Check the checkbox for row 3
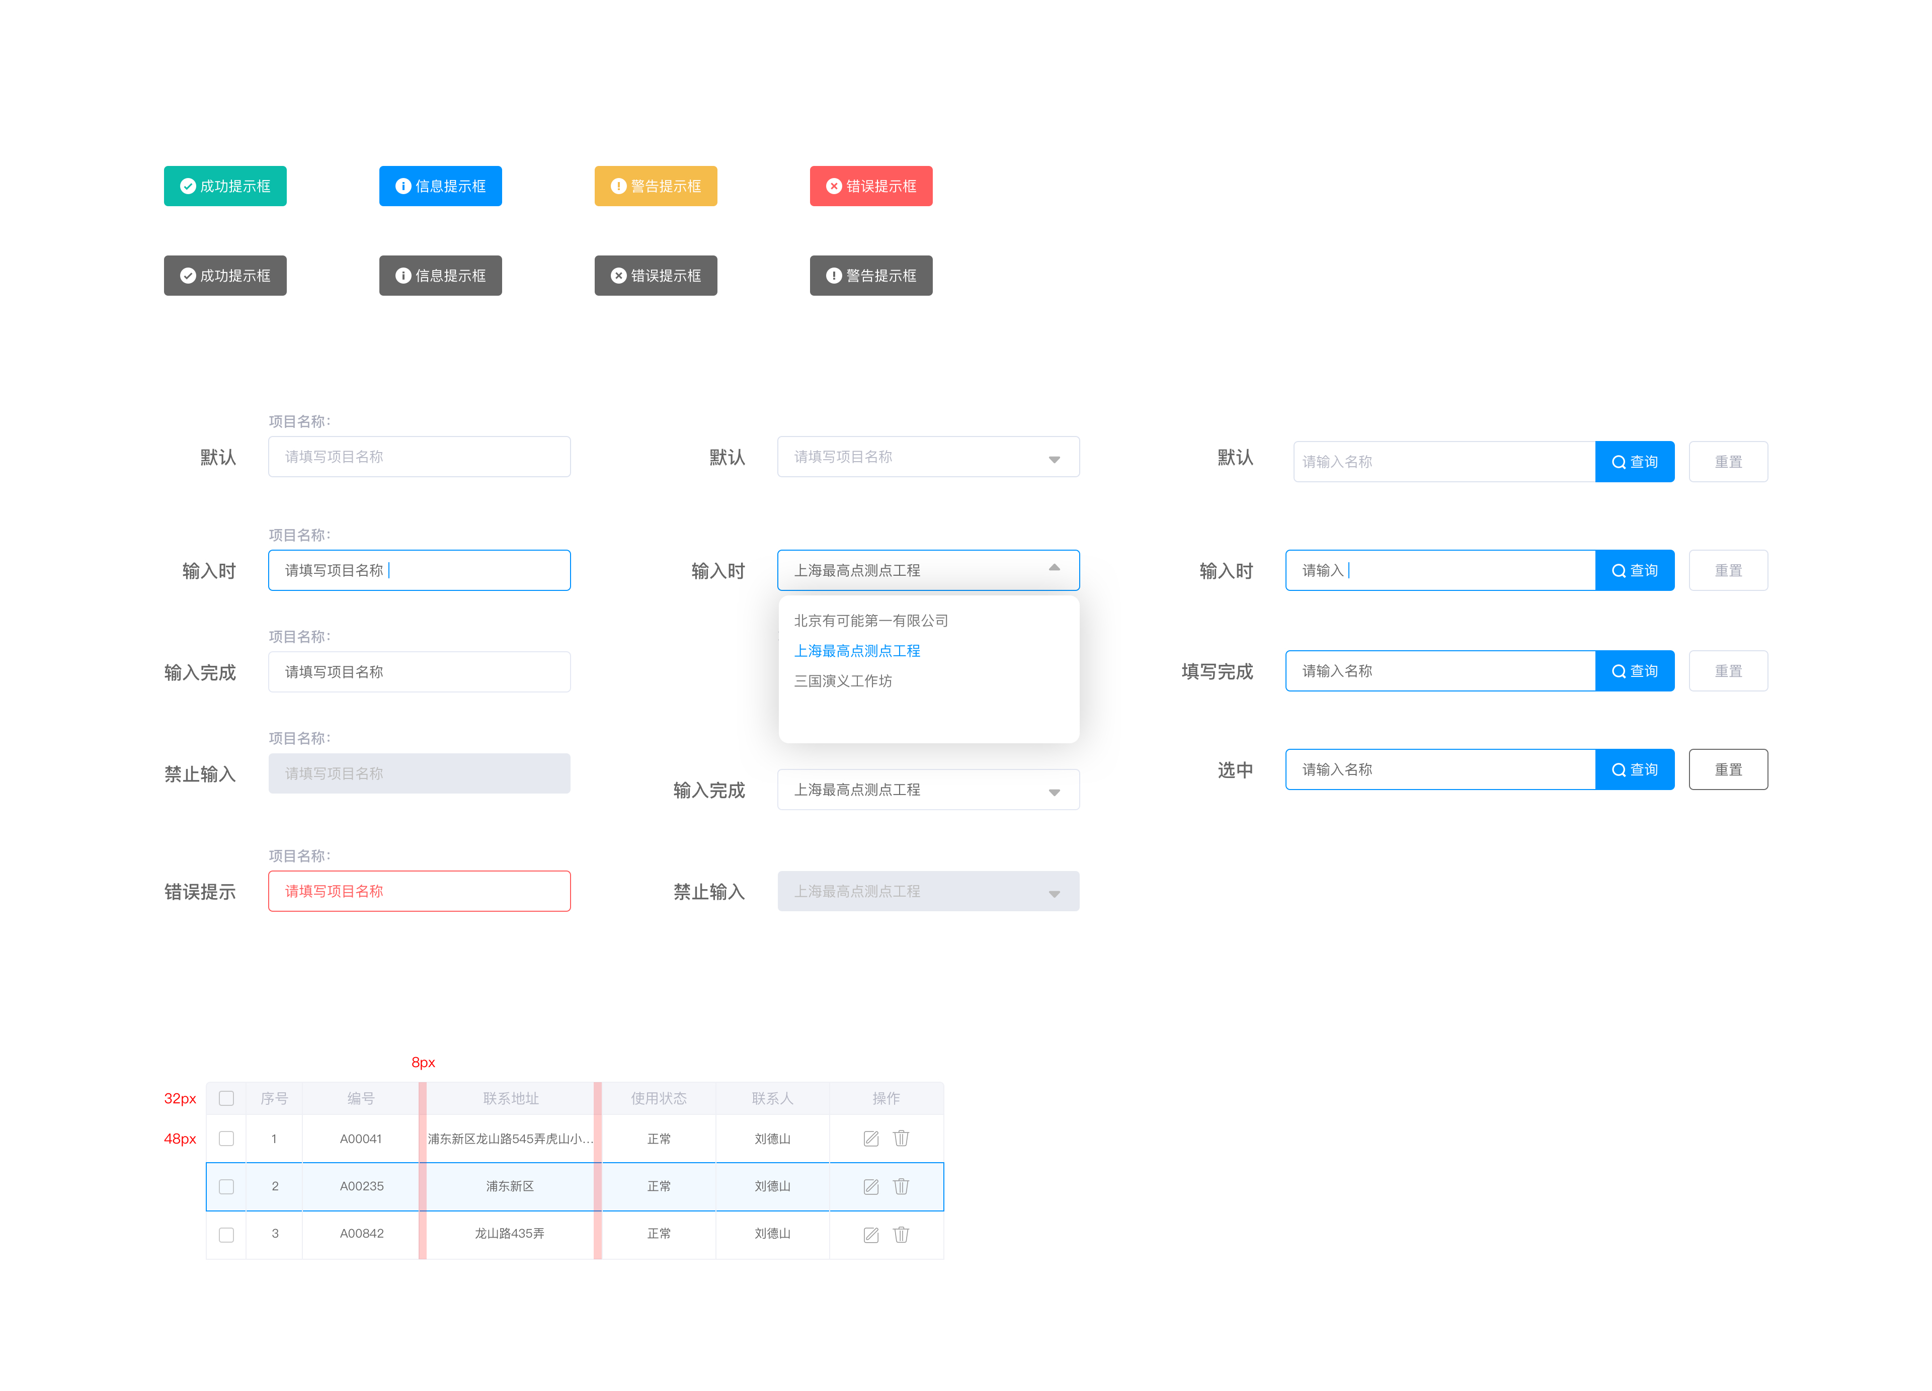 (226, 1235)
